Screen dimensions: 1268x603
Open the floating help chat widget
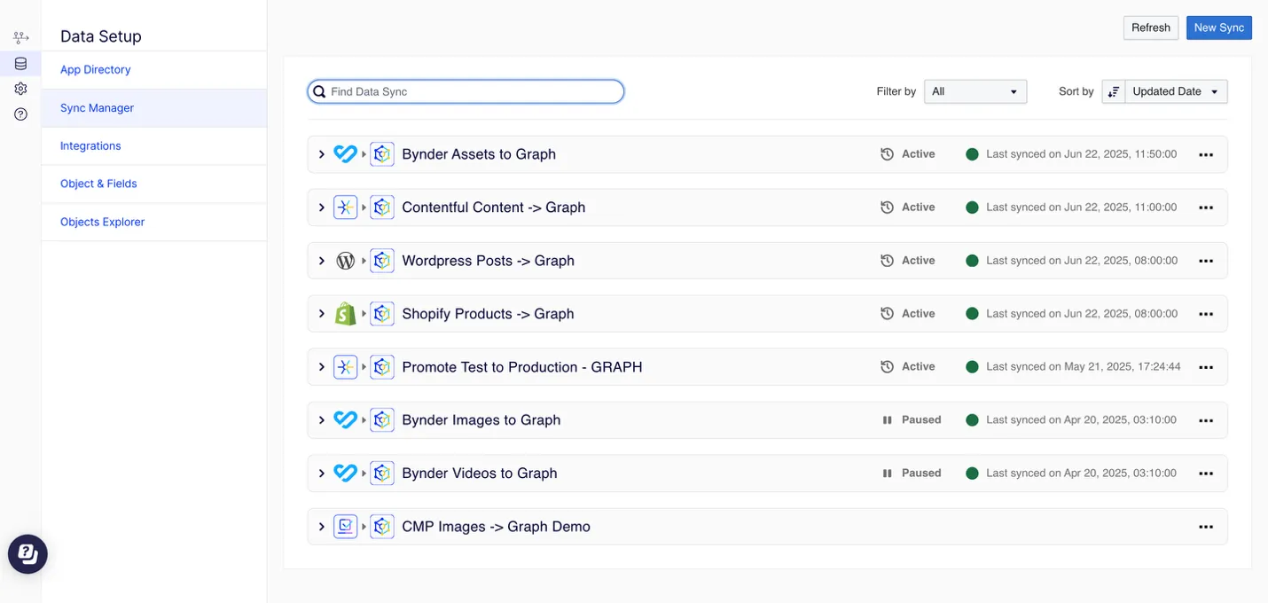[27, 554]
